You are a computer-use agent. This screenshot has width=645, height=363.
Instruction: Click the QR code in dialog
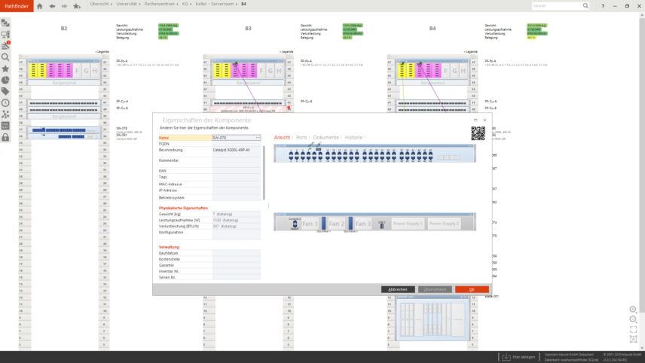tap(478, 133)
